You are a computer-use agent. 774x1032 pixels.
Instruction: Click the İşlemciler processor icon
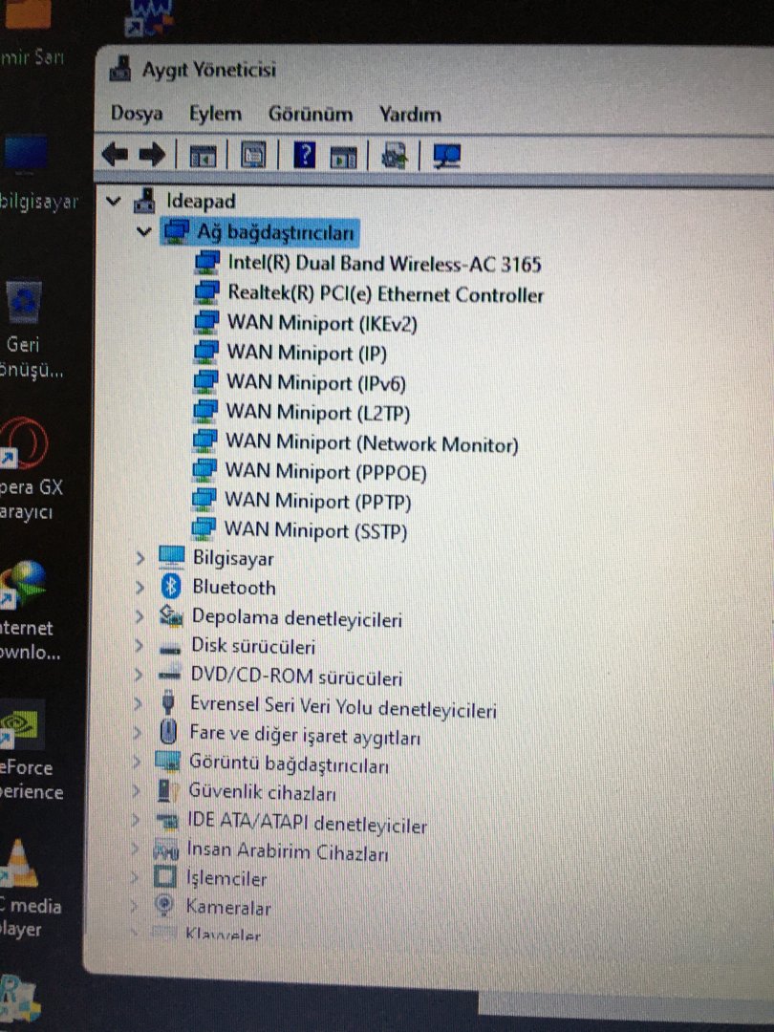tap(164, 876)
